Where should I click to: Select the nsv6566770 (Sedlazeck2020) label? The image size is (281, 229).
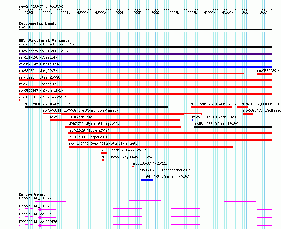[44, 51]
